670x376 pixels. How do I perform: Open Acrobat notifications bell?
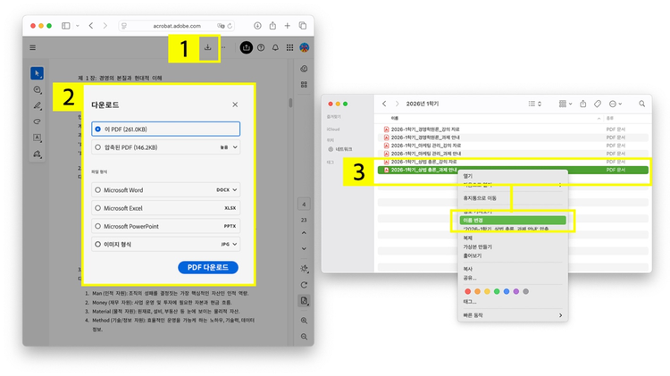pos(275,47)
